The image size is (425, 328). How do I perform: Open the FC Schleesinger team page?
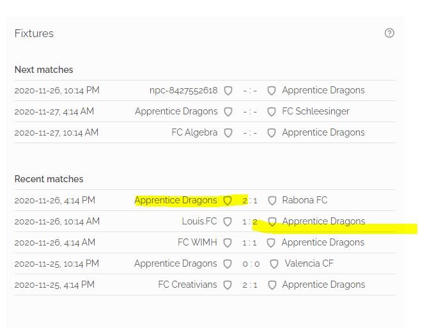tap(316, 111)
